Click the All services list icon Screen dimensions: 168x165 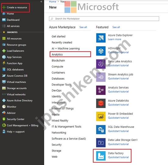(4, 26)
